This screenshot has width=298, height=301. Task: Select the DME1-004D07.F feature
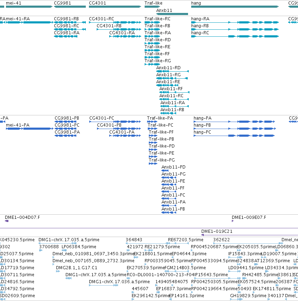(x=7, y=221)
